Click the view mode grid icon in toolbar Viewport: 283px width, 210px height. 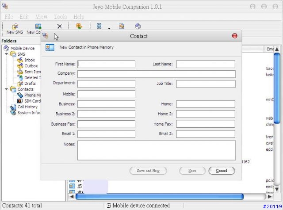[99, 26]
